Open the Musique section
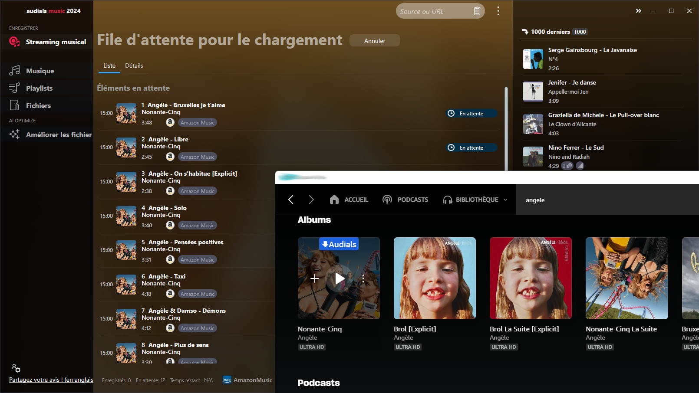Viewport: 699px width, 393px height. tap(47, 71)
